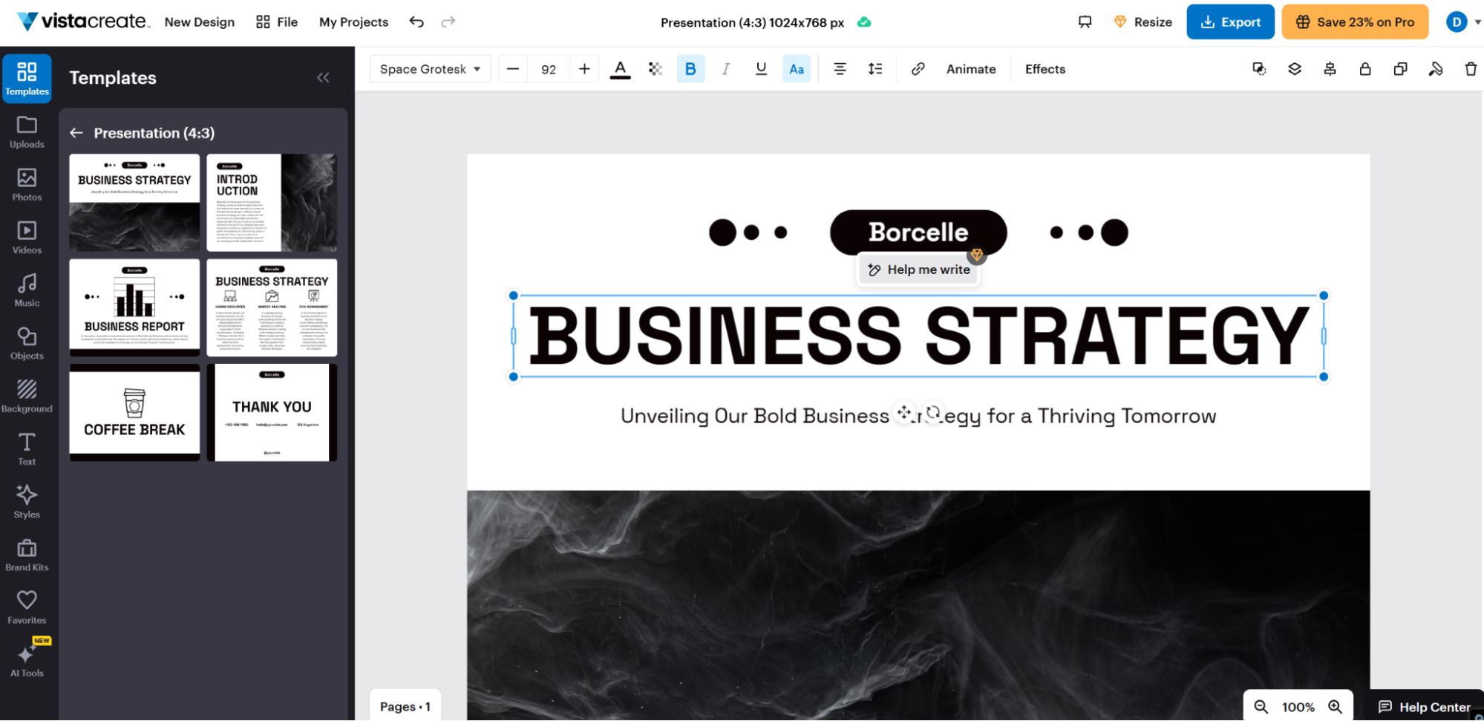Screen dimensions: 1484x721
Task: Undo the last action
Action: [416, 22]
